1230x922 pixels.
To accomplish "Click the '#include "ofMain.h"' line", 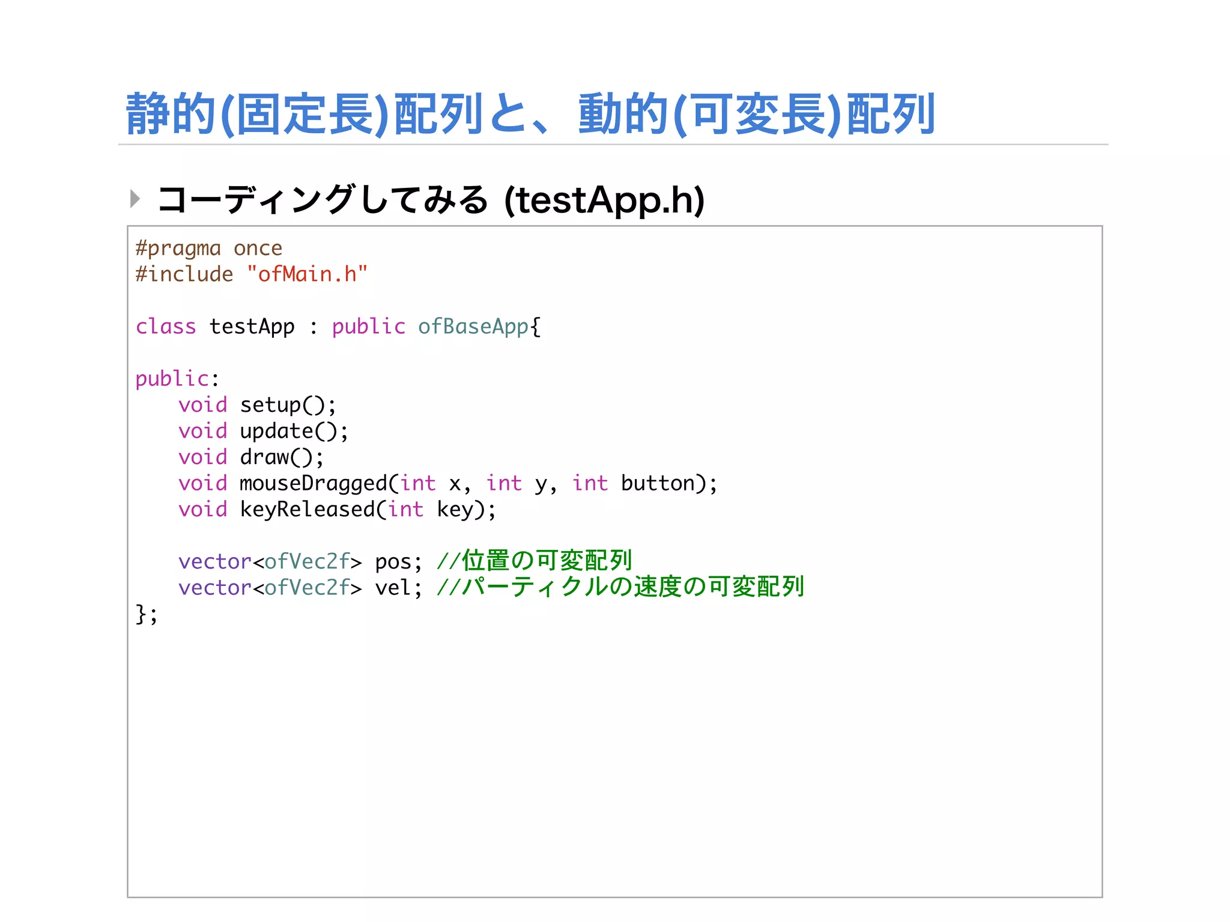I will click(x=252, y=274).
